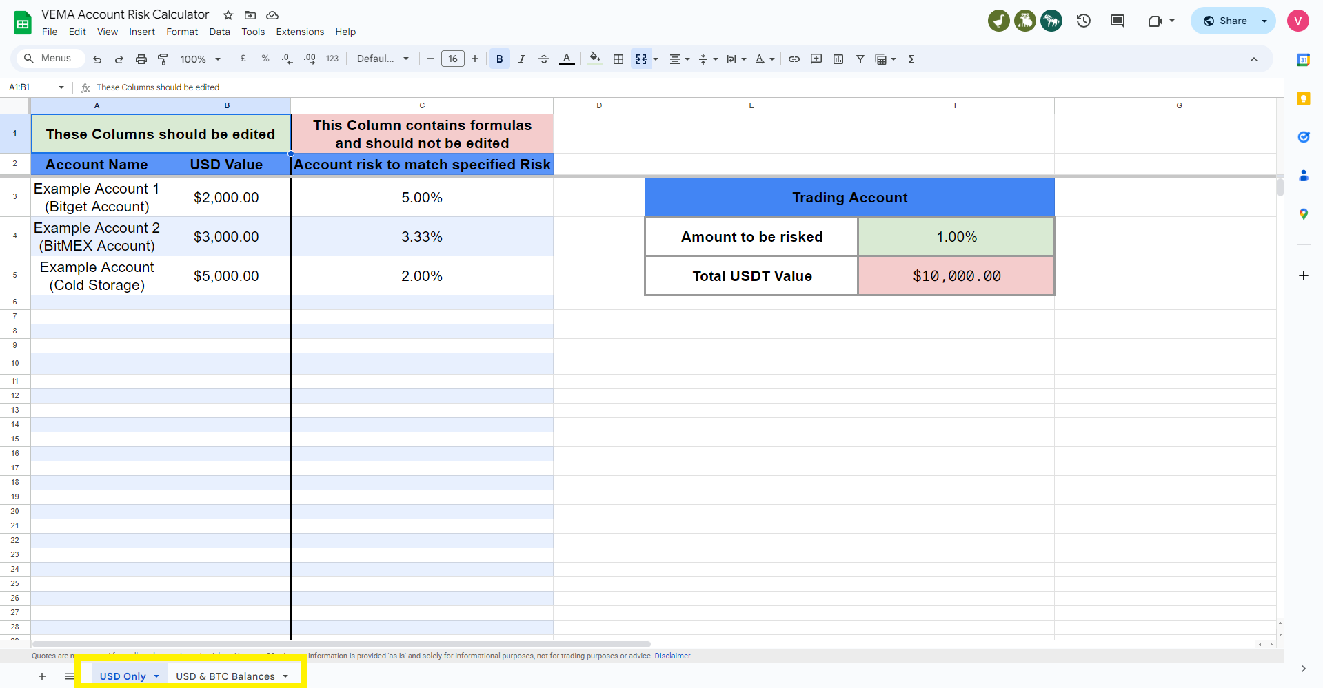
Task: Click the Share button
Action: click(1224, 21)
